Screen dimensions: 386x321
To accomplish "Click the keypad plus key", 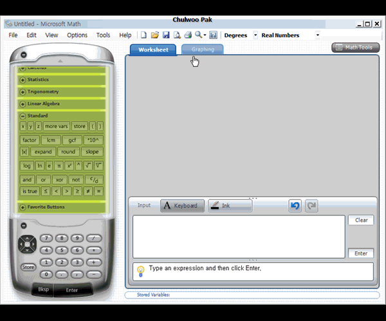I will tap(93, 262).
